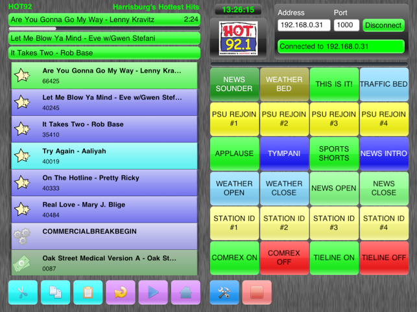Click the Port input field
417x312 pixels.
346,25
